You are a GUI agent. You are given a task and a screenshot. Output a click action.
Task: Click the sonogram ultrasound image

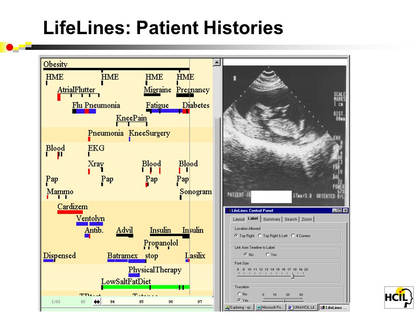coord(284,135)
